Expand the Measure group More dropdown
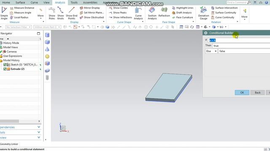Viewport: 270px width, 151px height. click(x=40, y=13)
